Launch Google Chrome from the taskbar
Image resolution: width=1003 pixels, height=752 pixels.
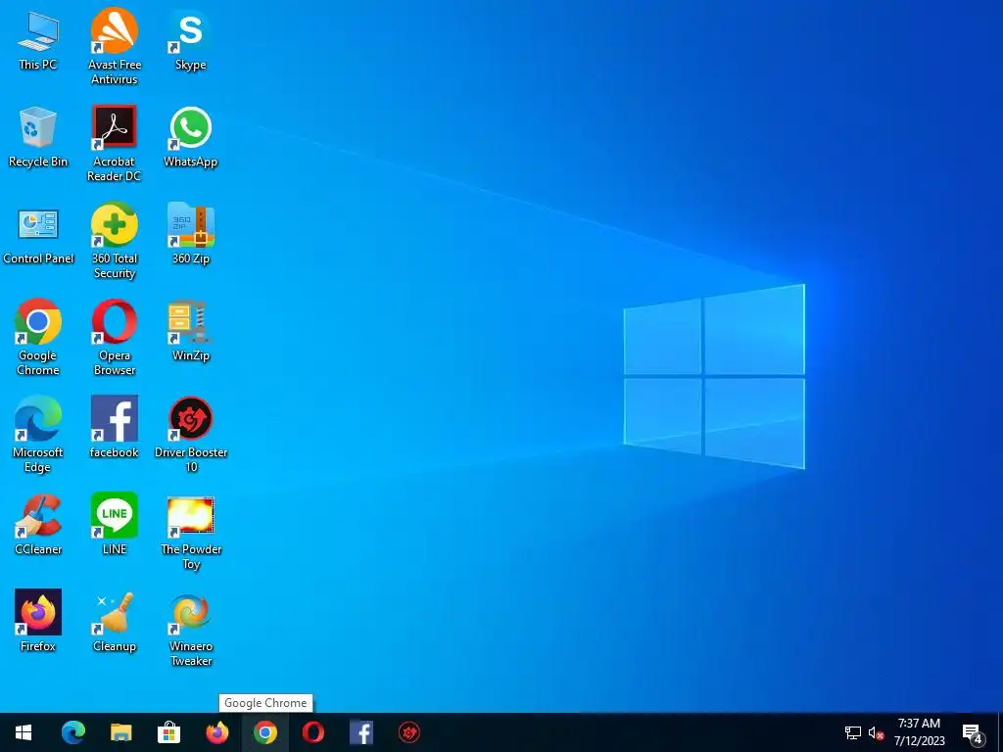264,732
